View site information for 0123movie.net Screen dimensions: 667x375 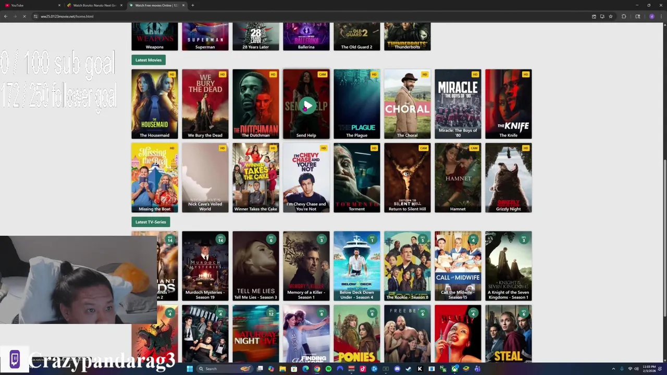pyautogui.click(x=36, y=16)
